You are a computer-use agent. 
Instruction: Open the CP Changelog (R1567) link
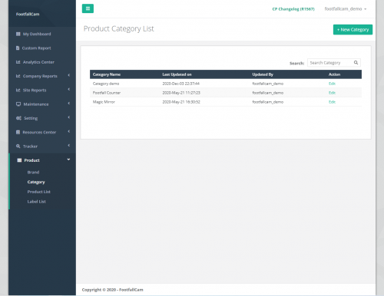pyautogui.click(x=293, y=9)
